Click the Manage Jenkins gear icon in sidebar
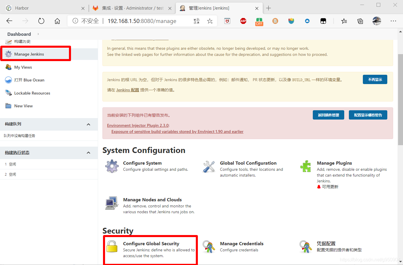The height and width of the screenshot is (265, 403). (8, 54)
